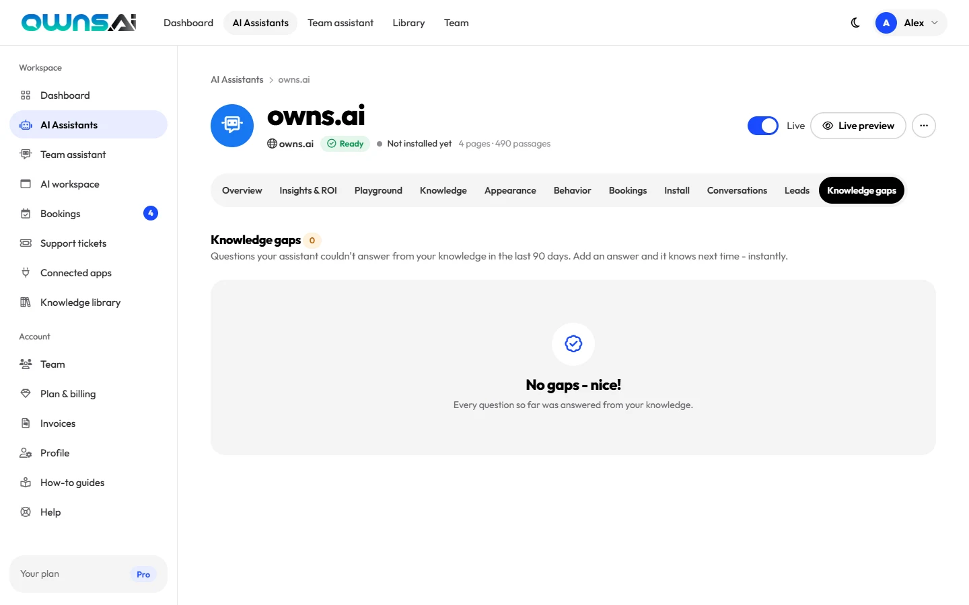The image size is (969, 605).
Task: Open the Appearance tab
Action: click(510, 191)
